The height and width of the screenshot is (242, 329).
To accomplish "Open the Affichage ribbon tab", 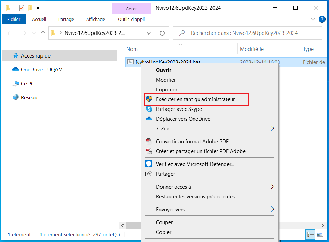I will (95, 20).
